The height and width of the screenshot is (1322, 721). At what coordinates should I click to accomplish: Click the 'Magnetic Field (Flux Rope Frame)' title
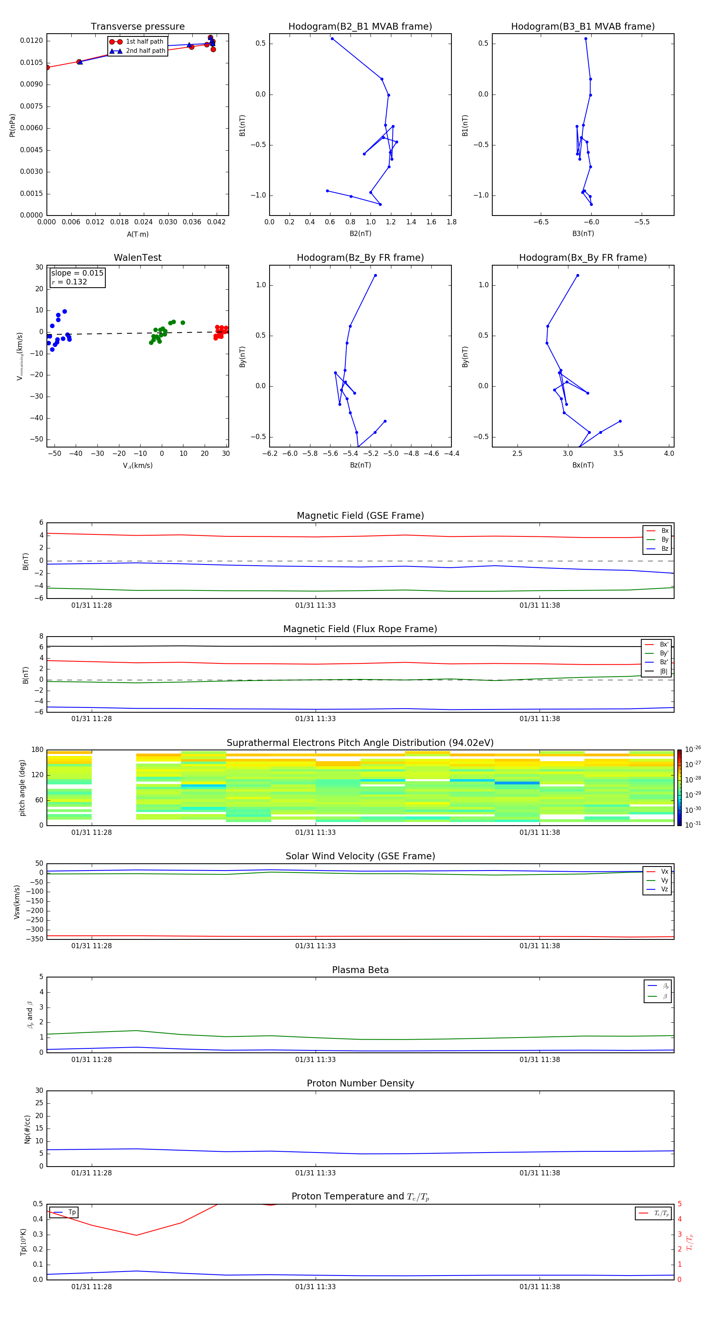(x=360, y=629)
